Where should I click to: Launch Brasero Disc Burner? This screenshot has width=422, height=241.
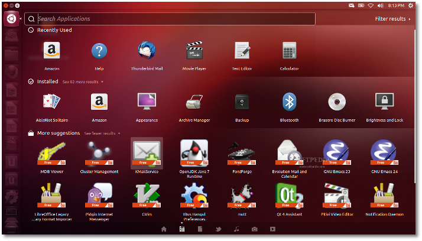(337, 102)
